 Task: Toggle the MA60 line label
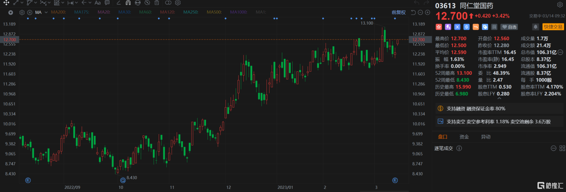click(x=145, y=12)
